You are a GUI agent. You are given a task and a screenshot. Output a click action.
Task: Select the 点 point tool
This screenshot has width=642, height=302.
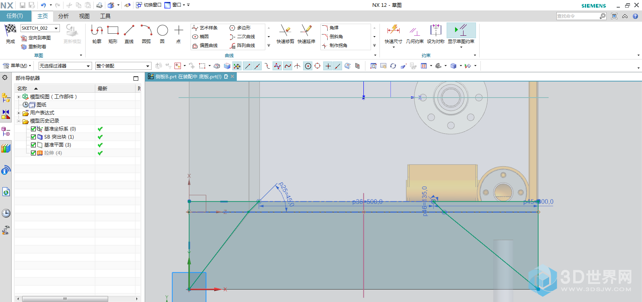pos(178,34)
